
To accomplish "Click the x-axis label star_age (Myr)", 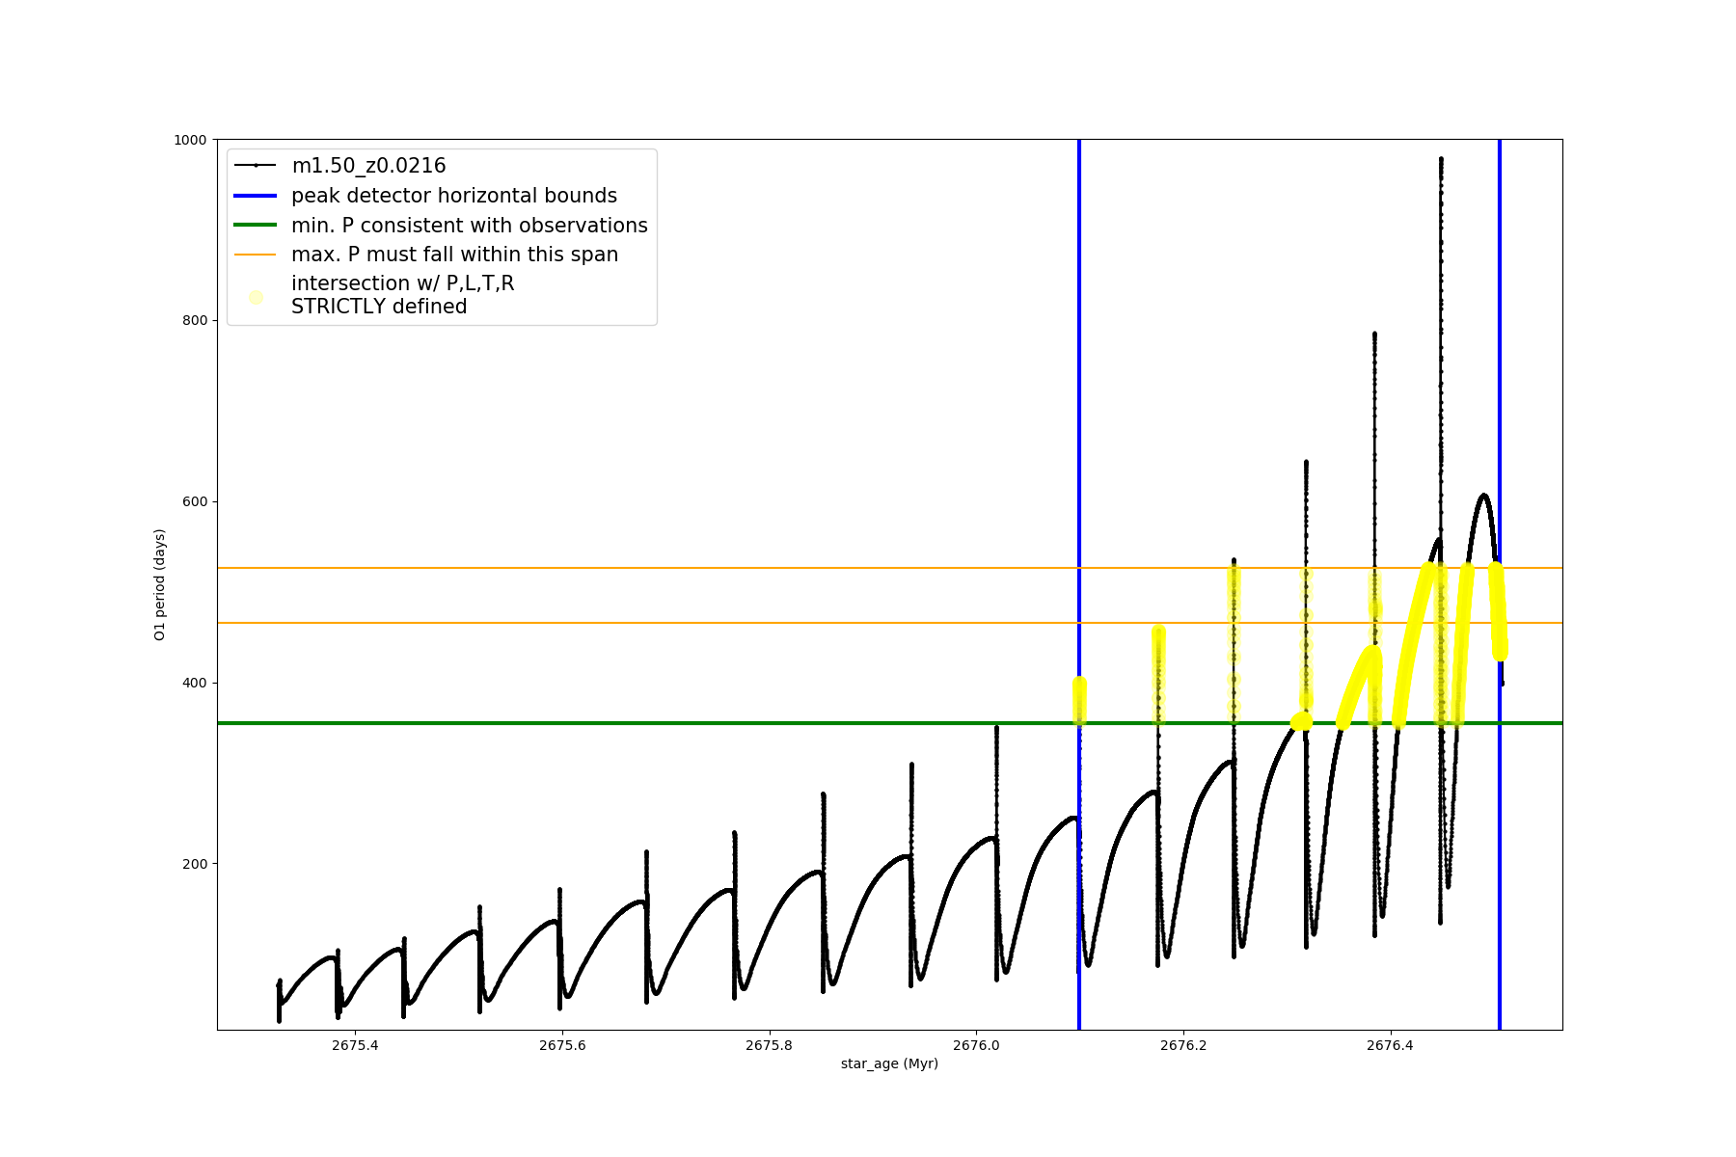I will tap(889, 1063).
